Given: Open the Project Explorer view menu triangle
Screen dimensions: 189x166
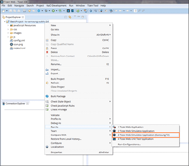Looking at the screenshot, I should coord(75,16).
